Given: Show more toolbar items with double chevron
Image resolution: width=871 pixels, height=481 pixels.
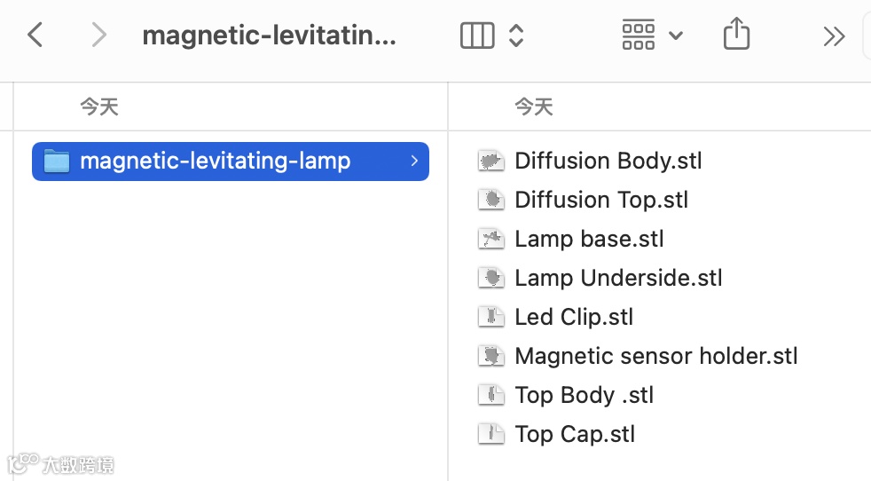Looking at the screenshot, I should point(834,35).
